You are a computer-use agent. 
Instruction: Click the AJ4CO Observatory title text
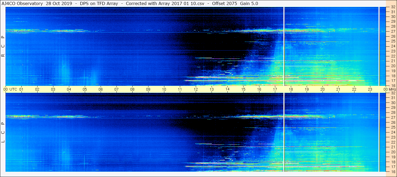point(22,3)
